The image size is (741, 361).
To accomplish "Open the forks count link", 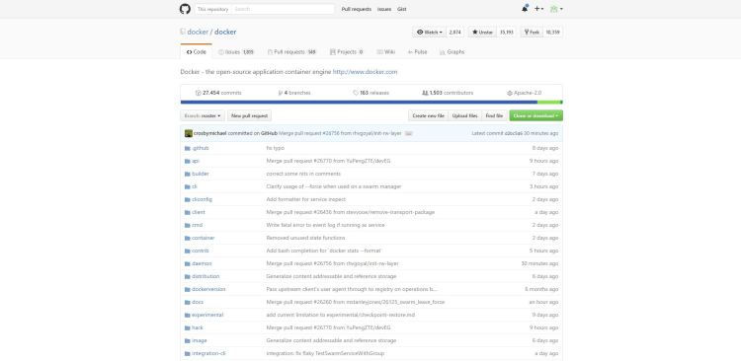I will (552, 33).
